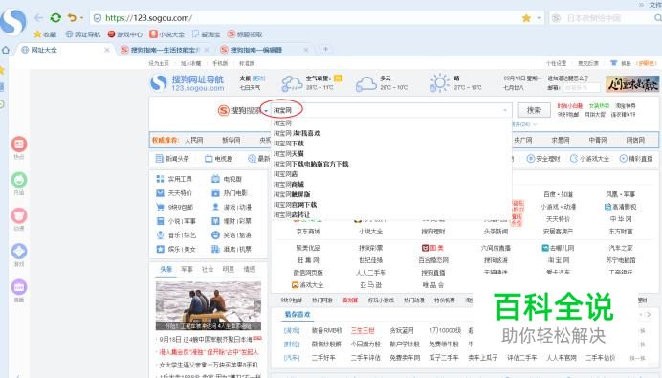Open the 游戏中心 bookmark
The width and height of the screenshot is (662, 378).
[125, 34]
